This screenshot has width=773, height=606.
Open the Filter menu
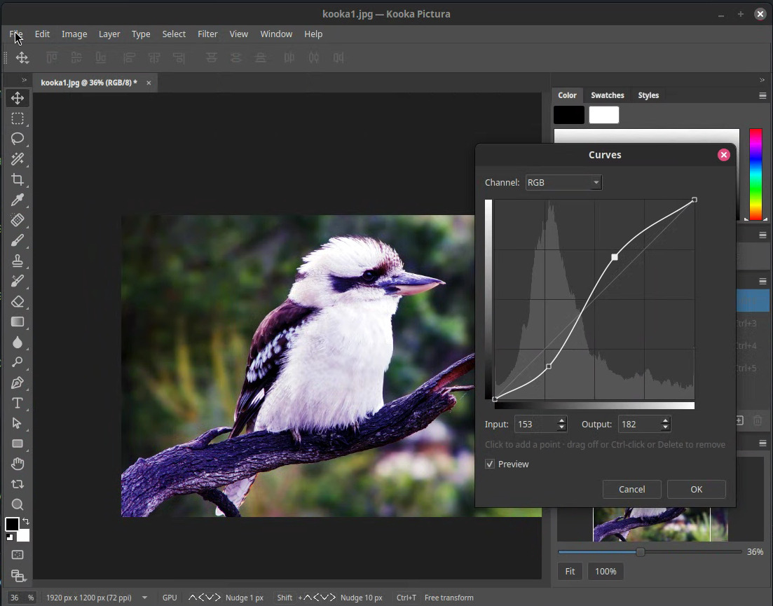(207, 34)
